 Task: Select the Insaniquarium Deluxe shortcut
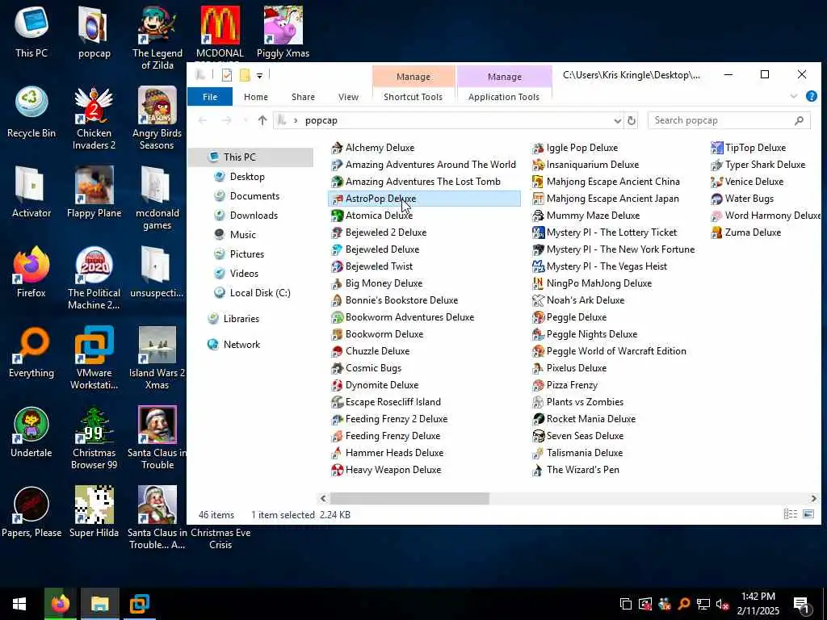592,165
